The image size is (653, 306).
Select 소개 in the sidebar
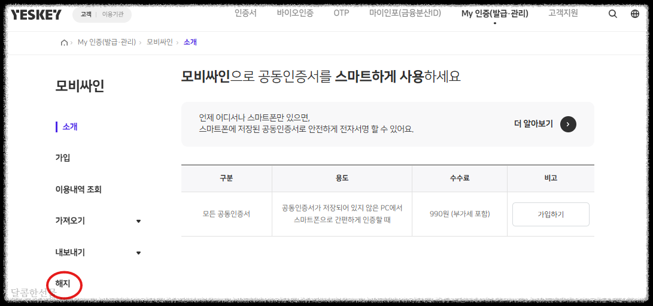pyautogui.click(x=70, y=127)
